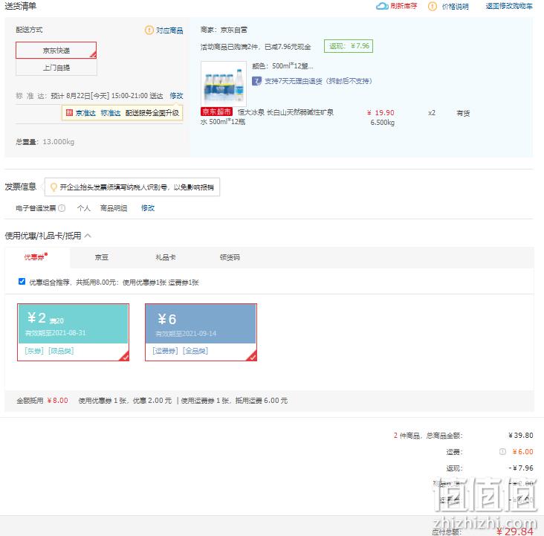
Task: Open 价格说明 link
Action: click(455, 7)
